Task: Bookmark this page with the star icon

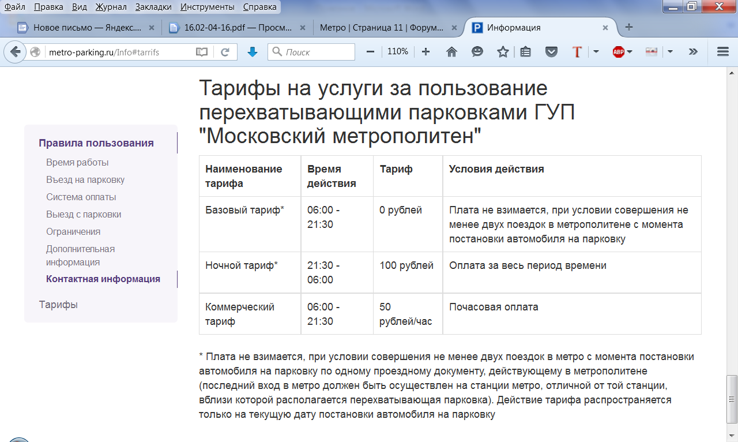Action: (503, 52)
